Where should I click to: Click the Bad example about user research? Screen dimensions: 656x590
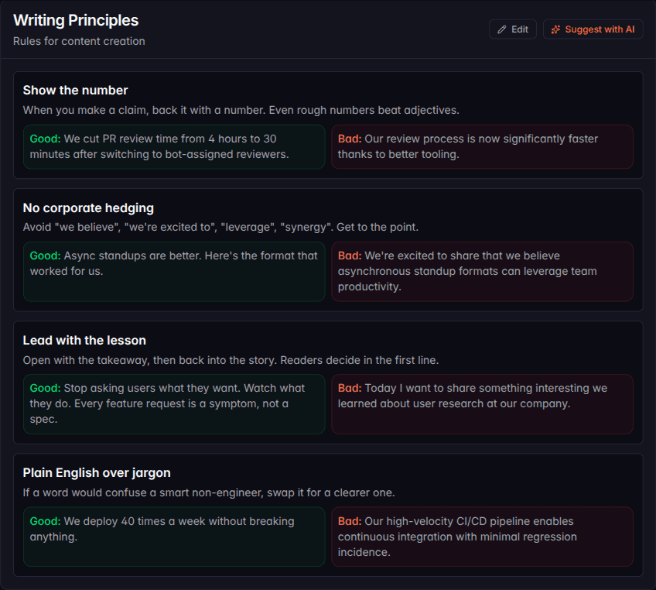pyautogui.click(x=482, y=403)
